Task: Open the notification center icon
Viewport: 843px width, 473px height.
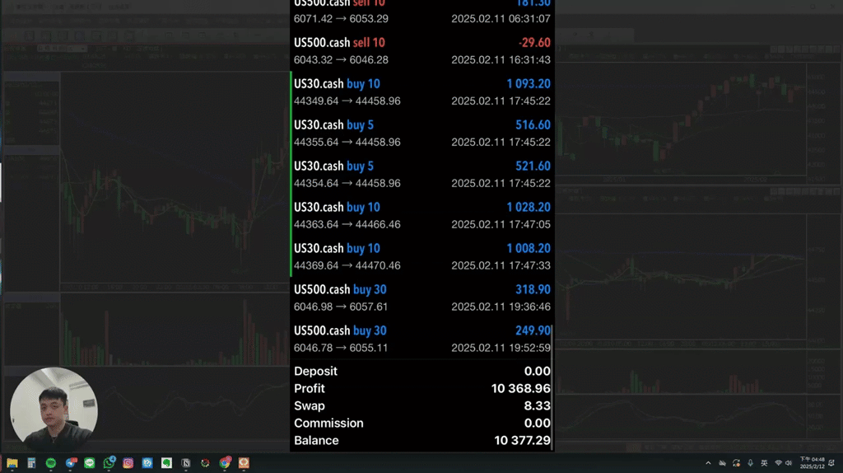Action: [x=831, y=463]
